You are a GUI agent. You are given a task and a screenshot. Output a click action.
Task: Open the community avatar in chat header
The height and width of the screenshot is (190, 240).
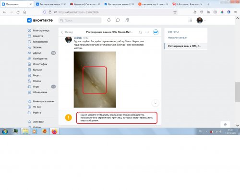(156, 32)
